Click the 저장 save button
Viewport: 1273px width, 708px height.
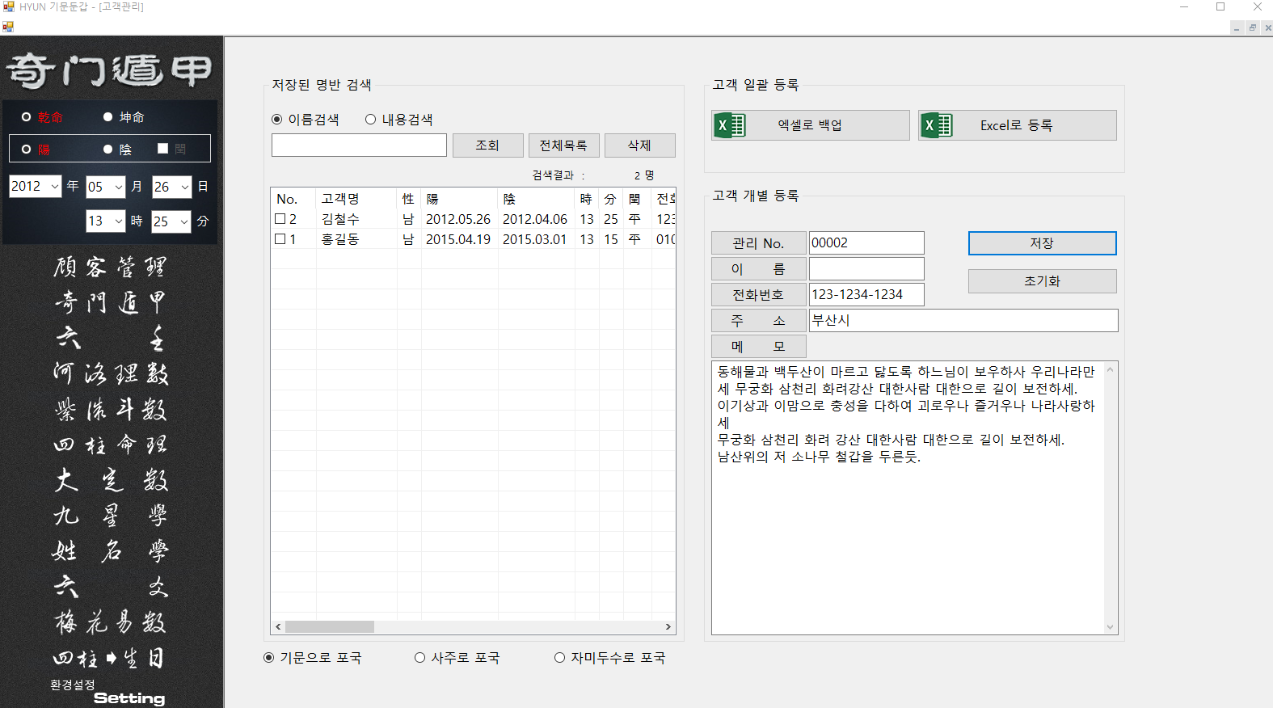(1043, 243)
